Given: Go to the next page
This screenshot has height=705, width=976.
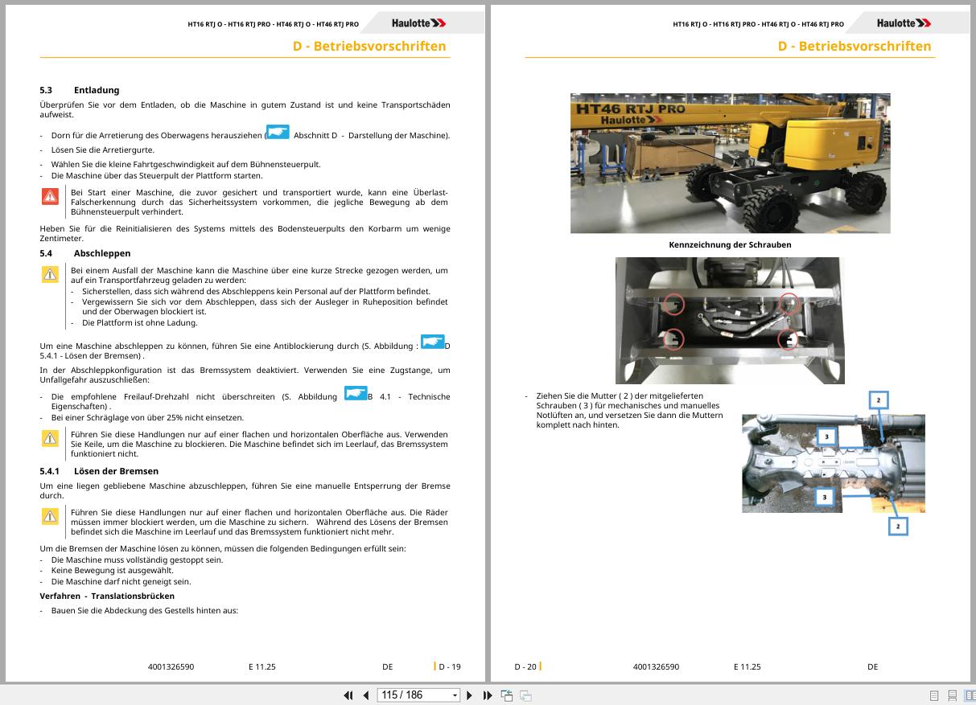Looking at the screenshot, I should click(470, 695).
